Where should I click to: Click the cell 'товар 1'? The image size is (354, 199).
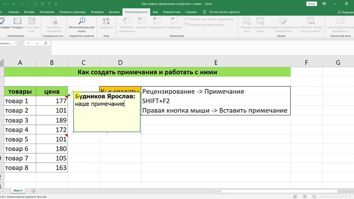coord(20,101)
